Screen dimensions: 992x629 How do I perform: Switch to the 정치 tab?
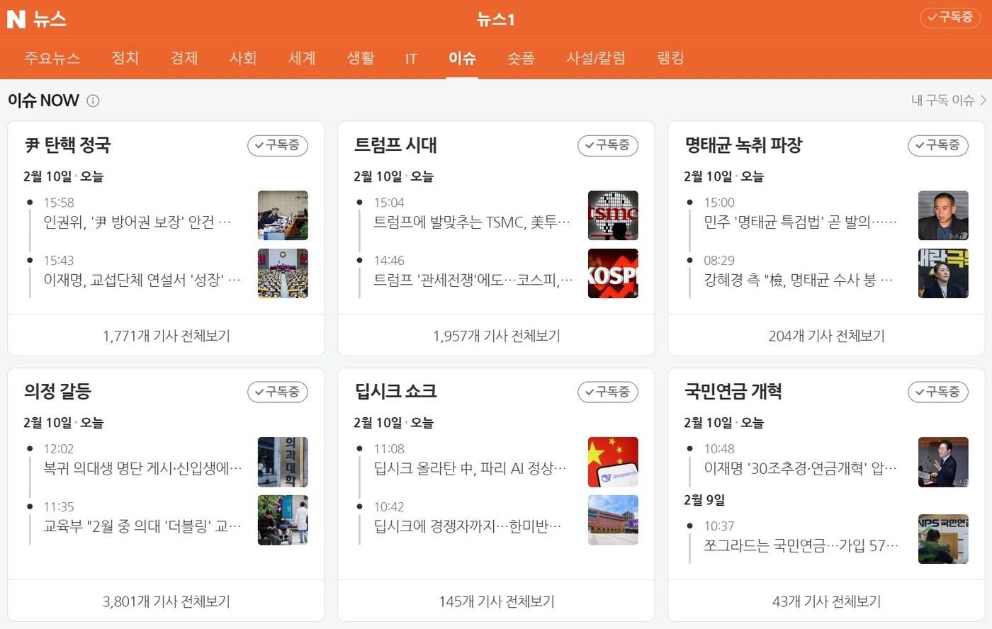pos(125,58)
